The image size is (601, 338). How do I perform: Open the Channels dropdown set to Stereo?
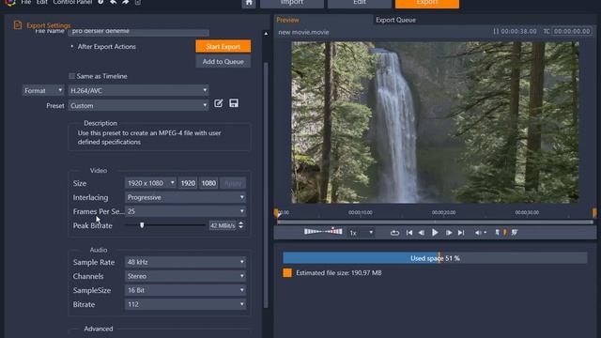point(186,276)
